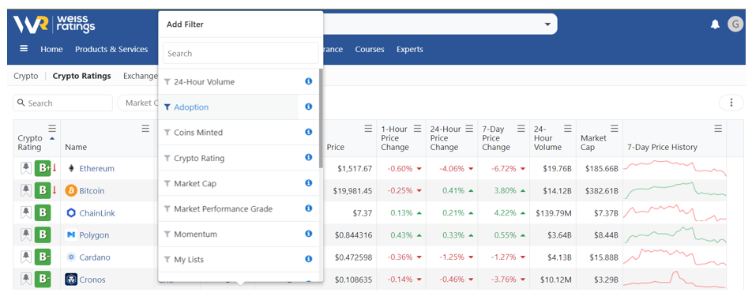Open menu for 24-Hour Volume column

(x=568, y=129)
